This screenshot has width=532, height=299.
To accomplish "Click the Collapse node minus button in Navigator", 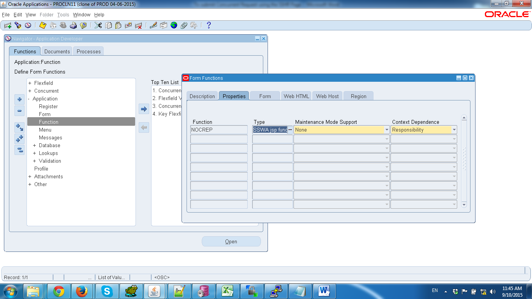I will (19, 111).
